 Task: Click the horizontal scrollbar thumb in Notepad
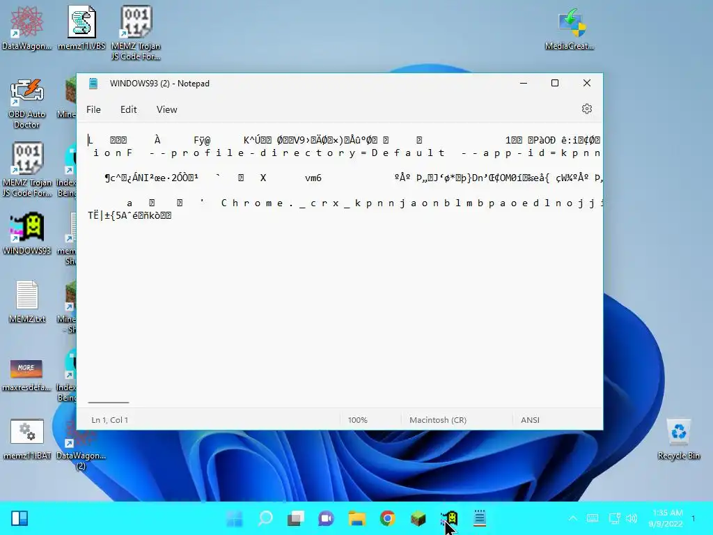[x=108, y=403]
